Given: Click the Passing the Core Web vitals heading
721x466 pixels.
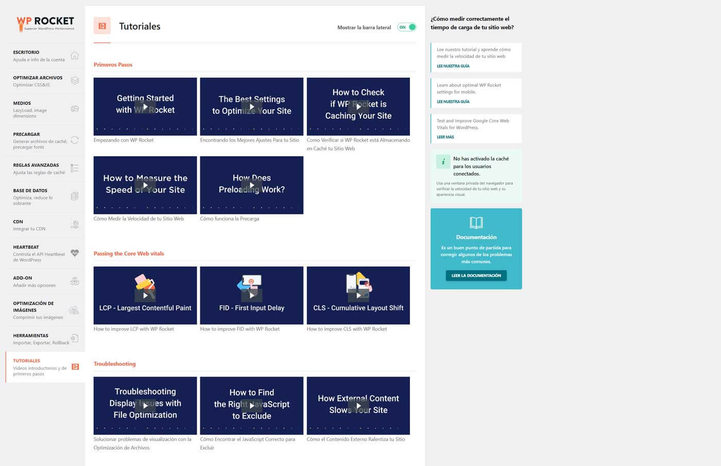Looking at the screenshot, I should (x=129, y=254).
